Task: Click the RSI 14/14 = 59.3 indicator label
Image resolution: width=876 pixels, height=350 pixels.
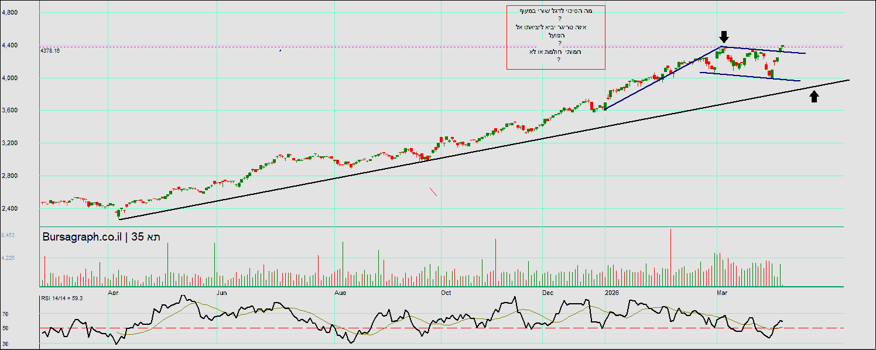Action: (61, 298)
